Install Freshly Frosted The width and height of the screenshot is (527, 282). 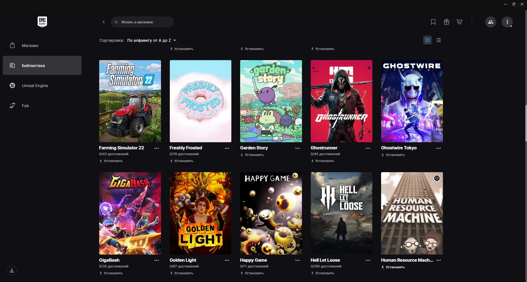click(x=182, y=161)
